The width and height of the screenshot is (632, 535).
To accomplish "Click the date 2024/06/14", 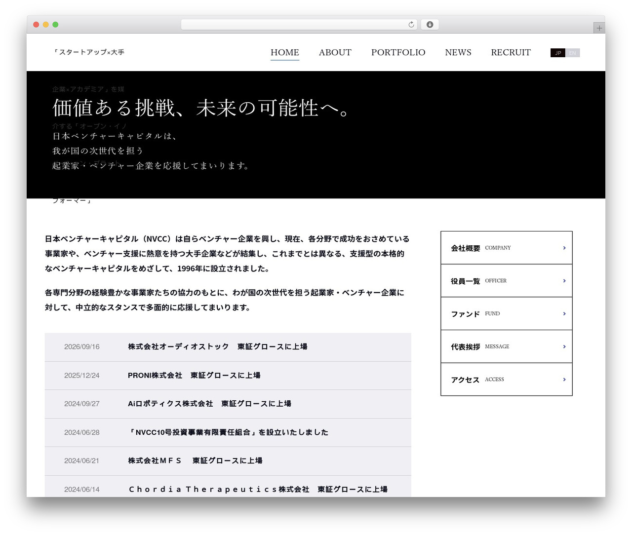I will (82, 489).
